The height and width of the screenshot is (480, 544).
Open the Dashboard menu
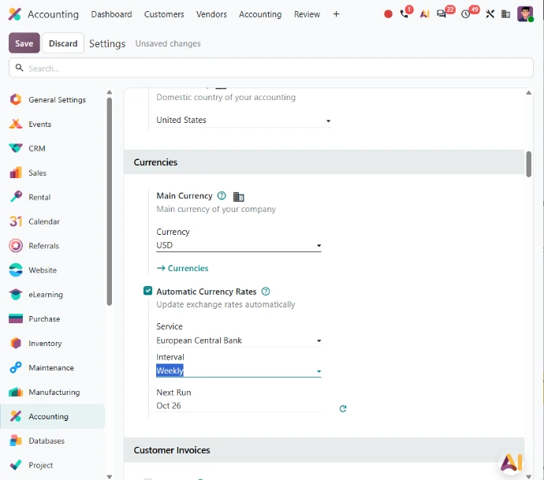click(111, 14)
